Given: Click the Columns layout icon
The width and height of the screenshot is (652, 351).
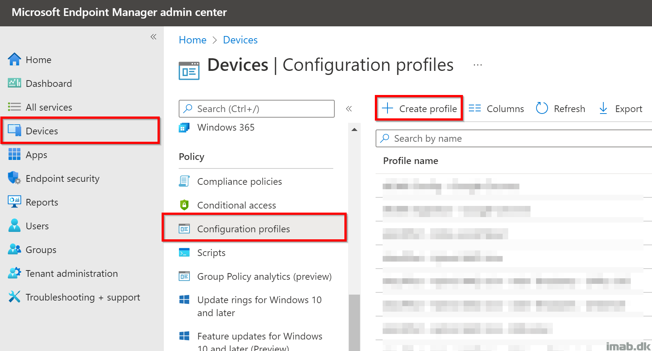Looking at the screenshot, I should (x=475, y=108).
